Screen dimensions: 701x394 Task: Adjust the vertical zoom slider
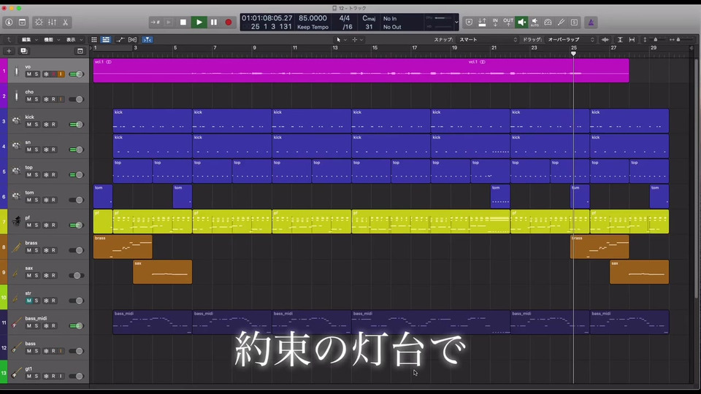tap(656, 39)
